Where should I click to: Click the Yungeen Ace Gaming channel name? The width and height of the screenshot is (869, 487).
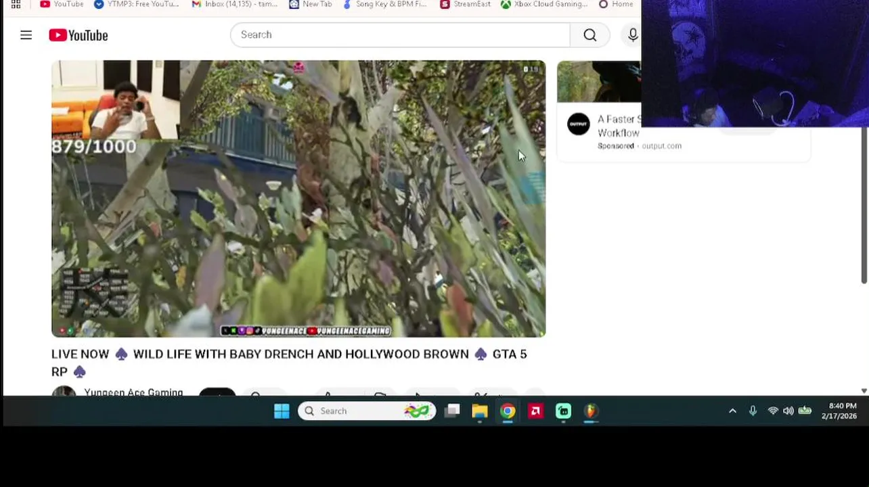[x=133, y=392]
